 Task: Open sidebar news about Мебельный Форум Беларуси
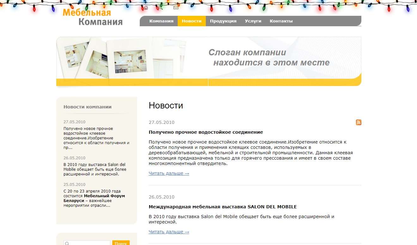94,198
